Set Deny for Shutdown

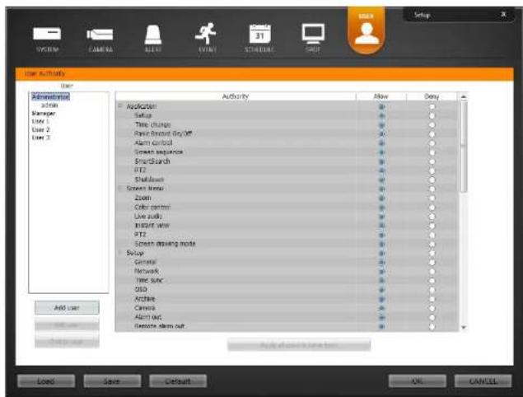pyautogui.click(x=432, y=180)
